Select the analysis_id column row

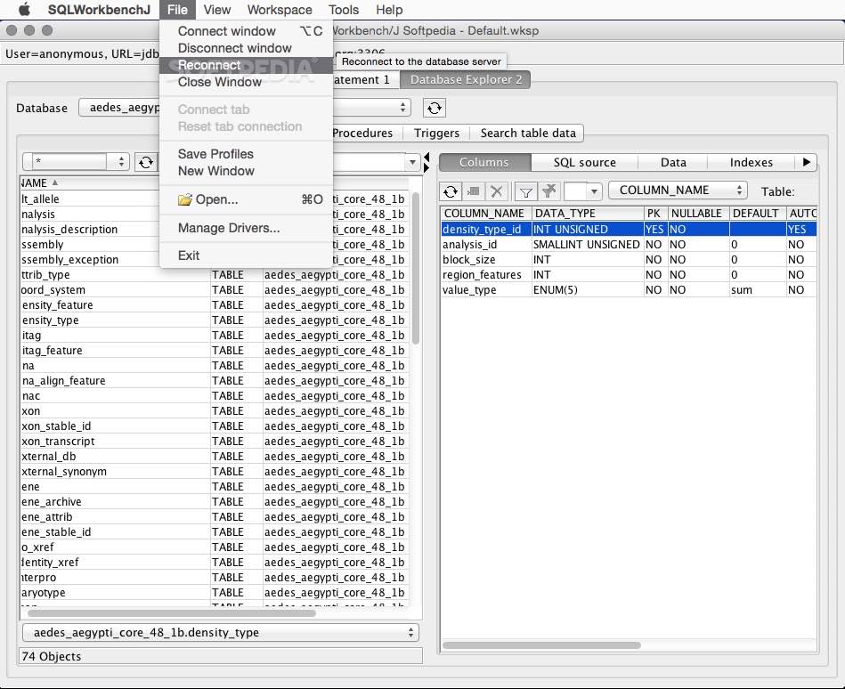629,245
